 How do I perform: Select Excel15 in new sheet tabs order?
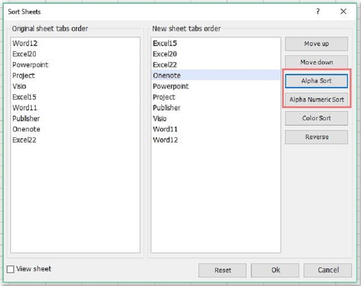[165, 43]
